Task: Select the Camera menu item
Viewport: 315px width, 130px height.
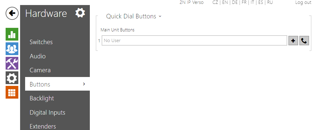Action: tap(40, 70)
